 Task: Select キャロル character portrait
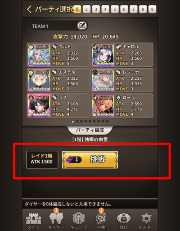coord(103,55)
